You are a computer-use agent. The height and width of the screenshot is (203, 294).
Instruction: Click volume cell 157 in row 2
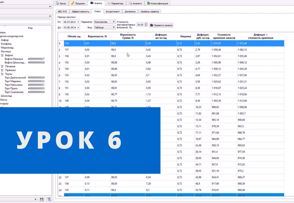point(74,50)
